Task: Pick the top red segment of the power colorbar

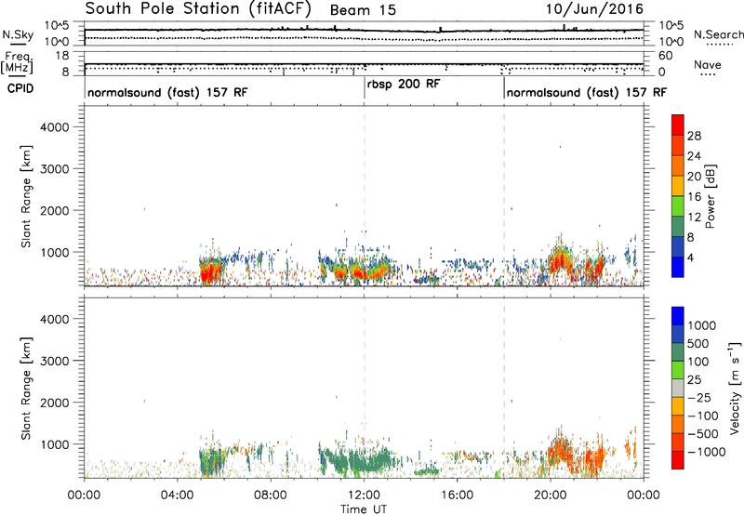Action: (678, 125)
